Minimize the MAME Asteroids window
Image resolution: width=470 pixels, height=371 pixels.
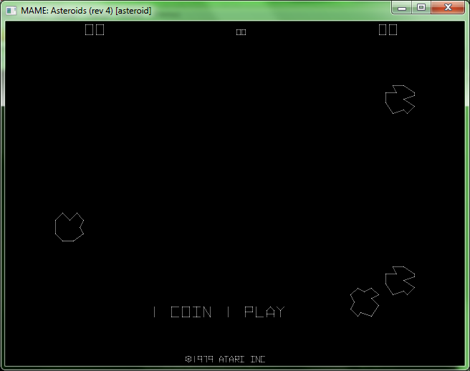pyautogui.click(x=403, y=8)
